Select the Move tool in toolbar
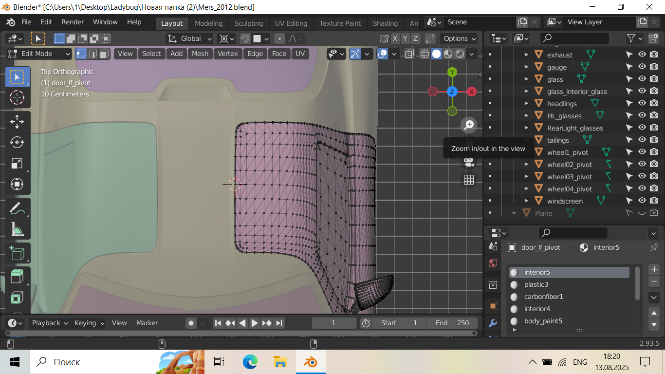 (x=17, y=121)
